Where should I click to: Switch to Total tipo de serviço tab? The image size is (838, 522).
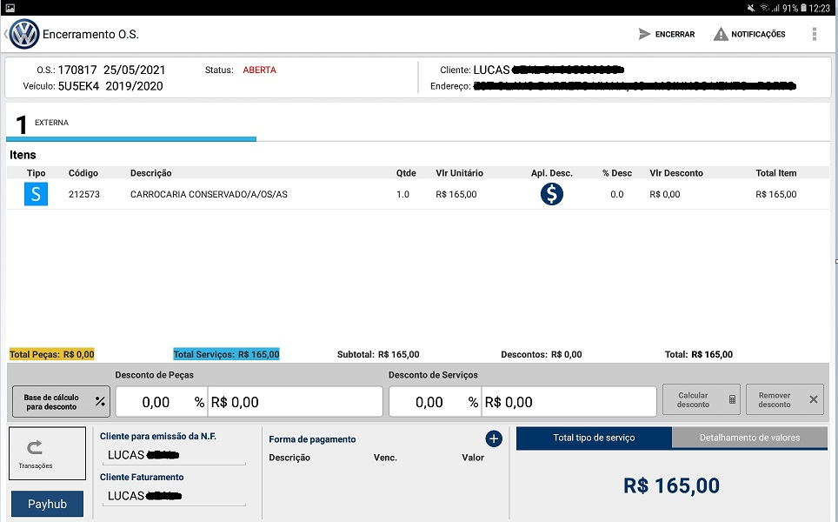click(x=594, y=438)
